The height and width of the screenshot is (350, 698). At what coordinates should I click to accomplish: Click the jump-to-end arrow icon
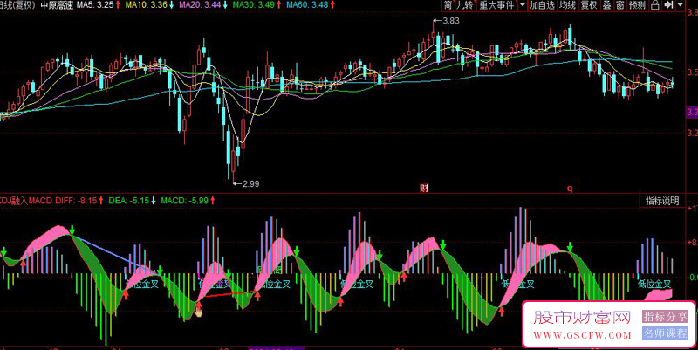pos(668,5)
